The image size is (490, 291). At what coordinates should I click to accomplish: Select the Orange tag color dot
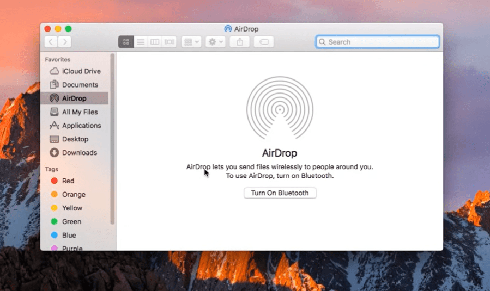tap(55, 194)
